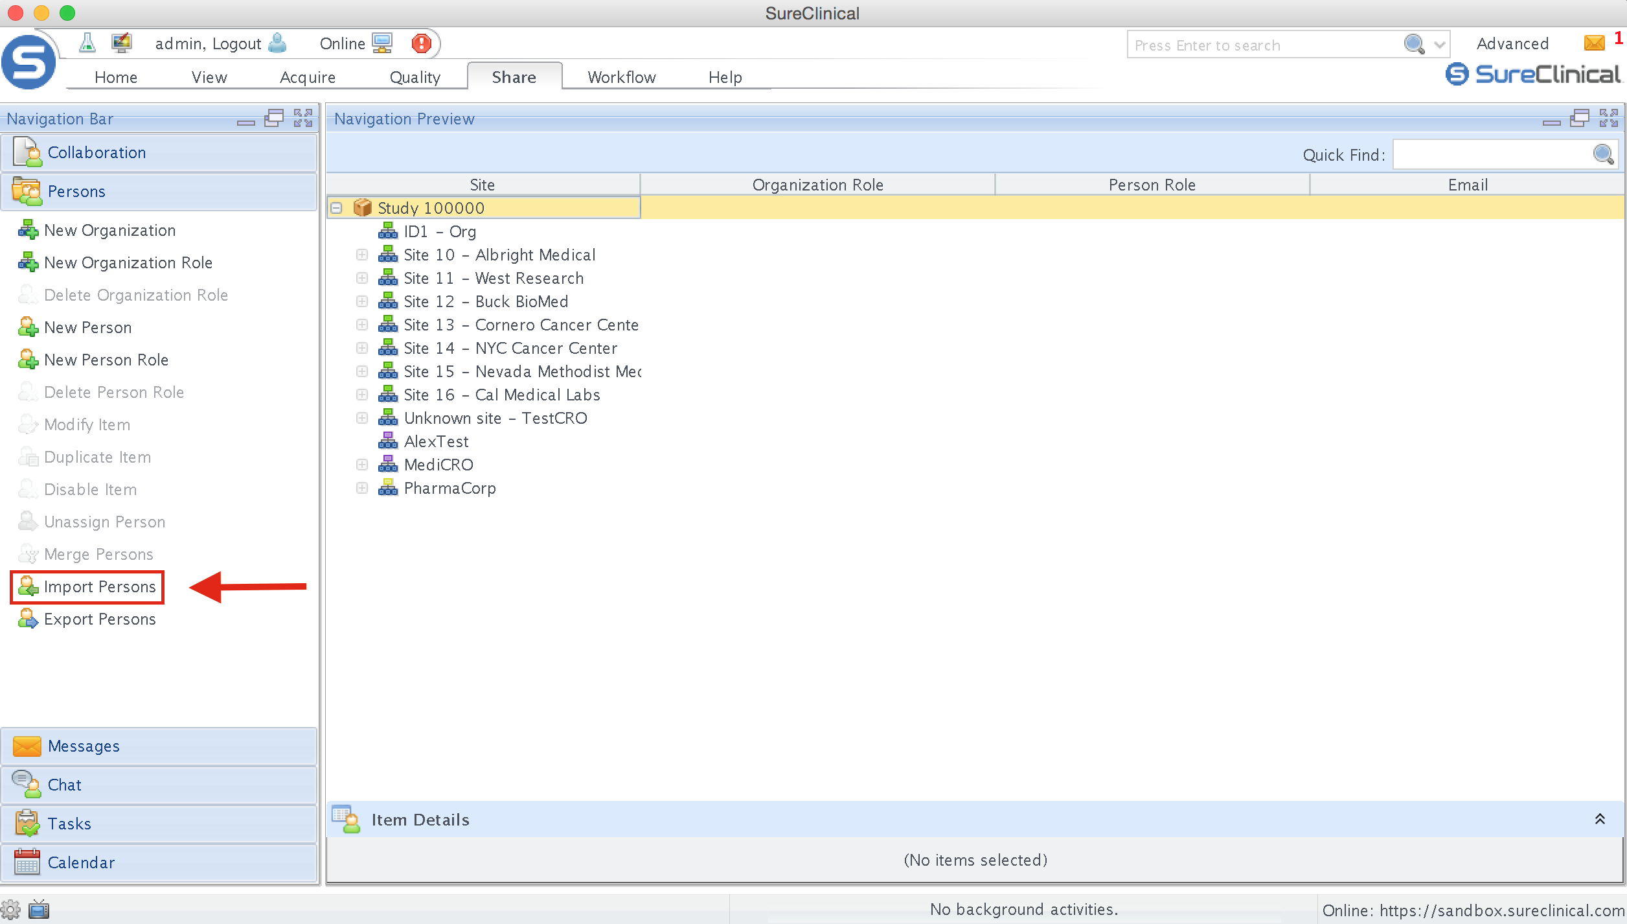Open the Workflow tab
Image resolution: width=1627 pixels, height=924 pixels.
[622, 77]
